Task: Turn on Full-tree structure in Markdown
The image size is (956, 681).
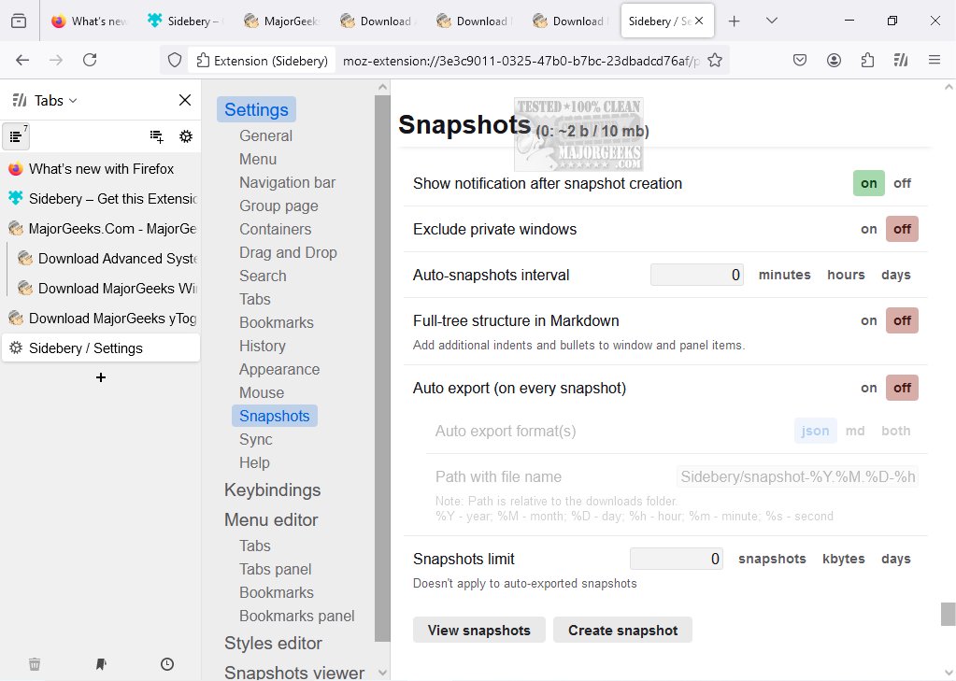Action: point(869,320)
